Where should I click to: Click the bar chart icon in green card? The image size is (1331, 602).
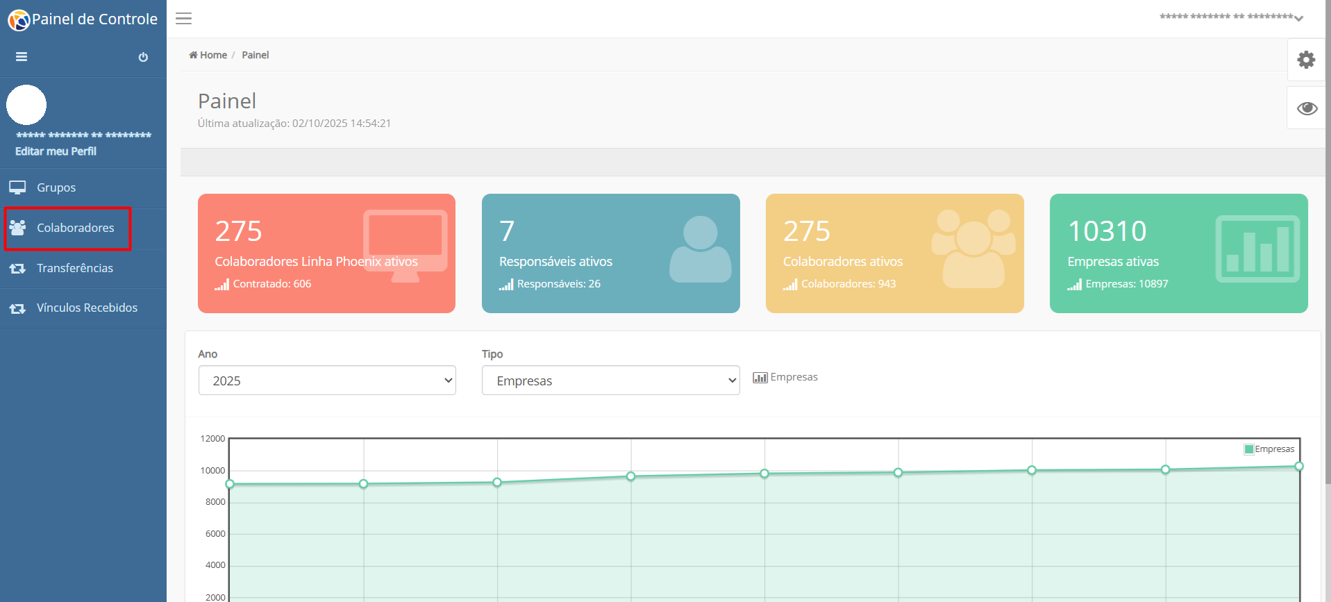[1257, 249]
